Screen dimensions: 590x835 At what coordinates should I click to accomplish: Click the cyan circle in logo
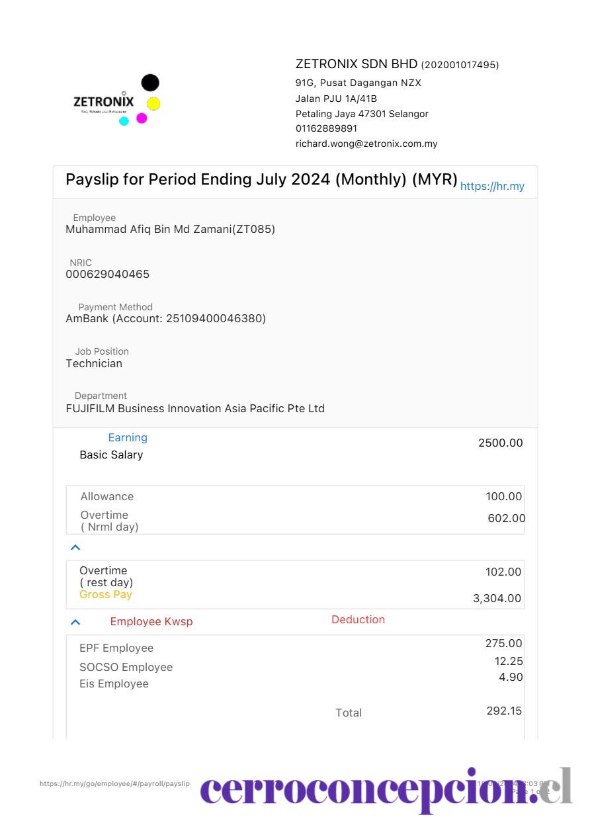(x=124, y=121)
